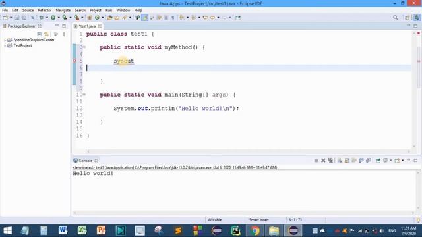
Task: Click the Search flashlight toolbar icon
Action: [x=125, y=18]
